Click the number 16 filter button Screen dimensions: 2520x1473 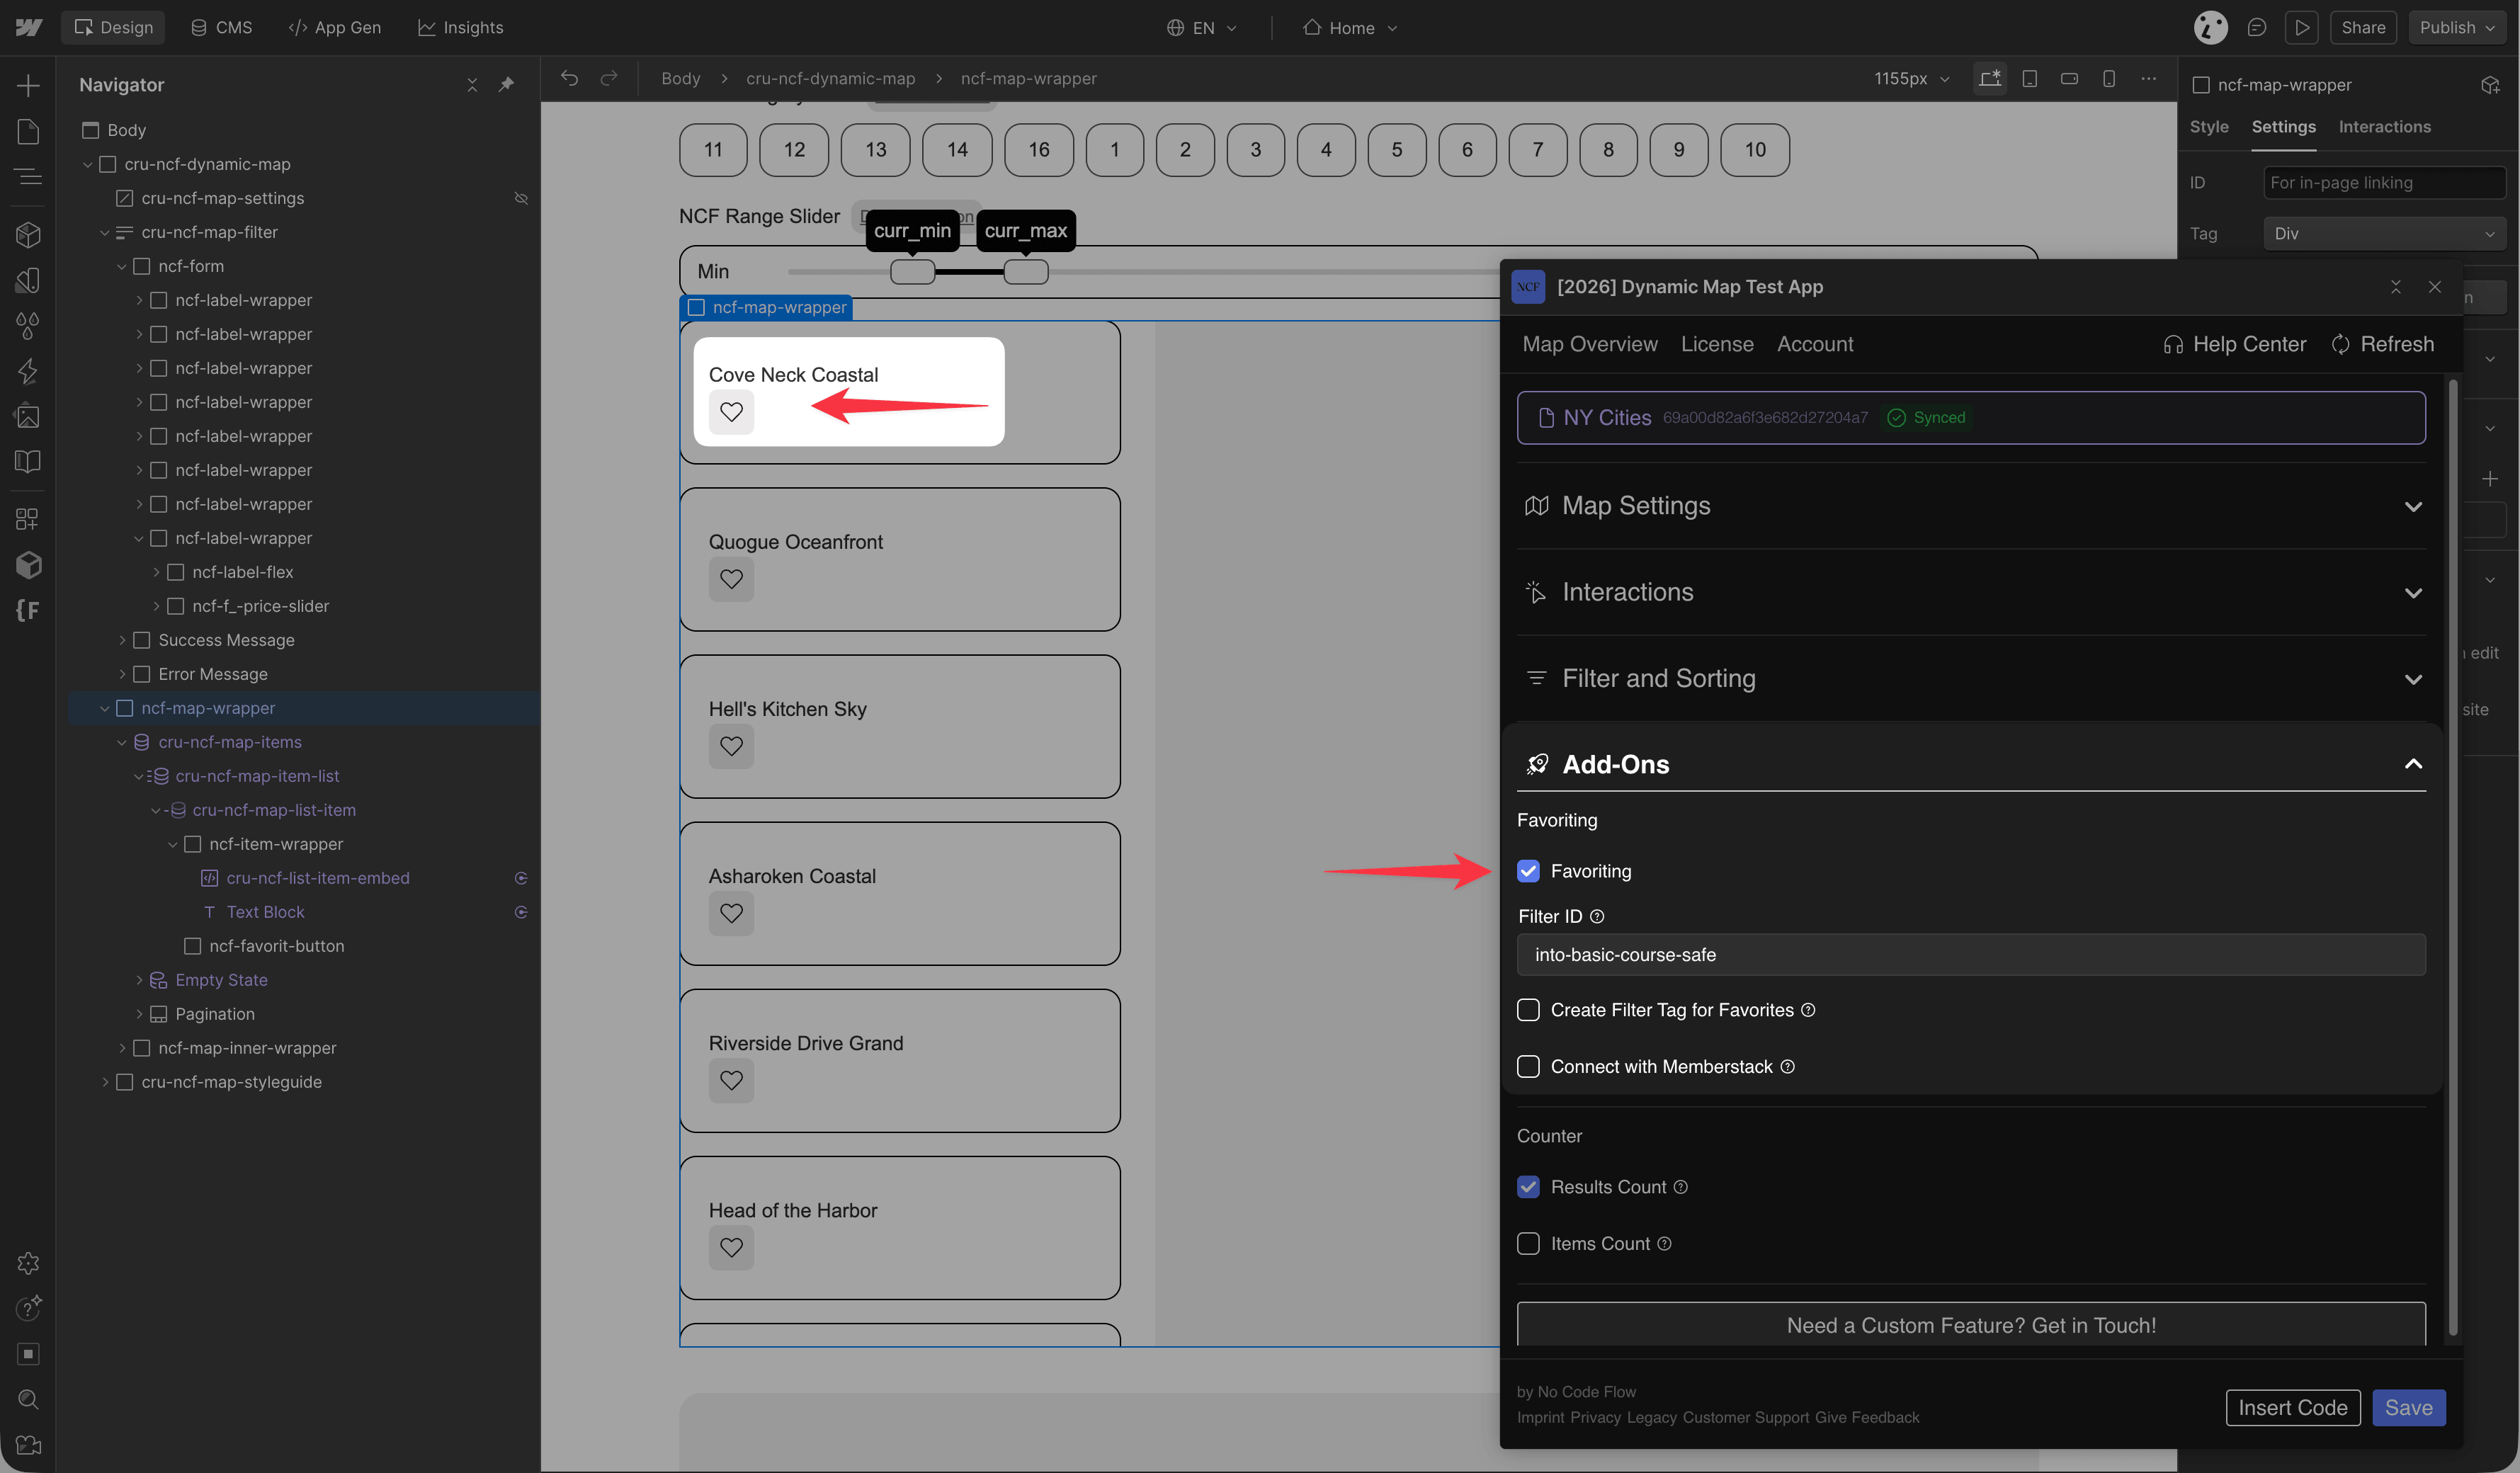[x=1039, y=150]
